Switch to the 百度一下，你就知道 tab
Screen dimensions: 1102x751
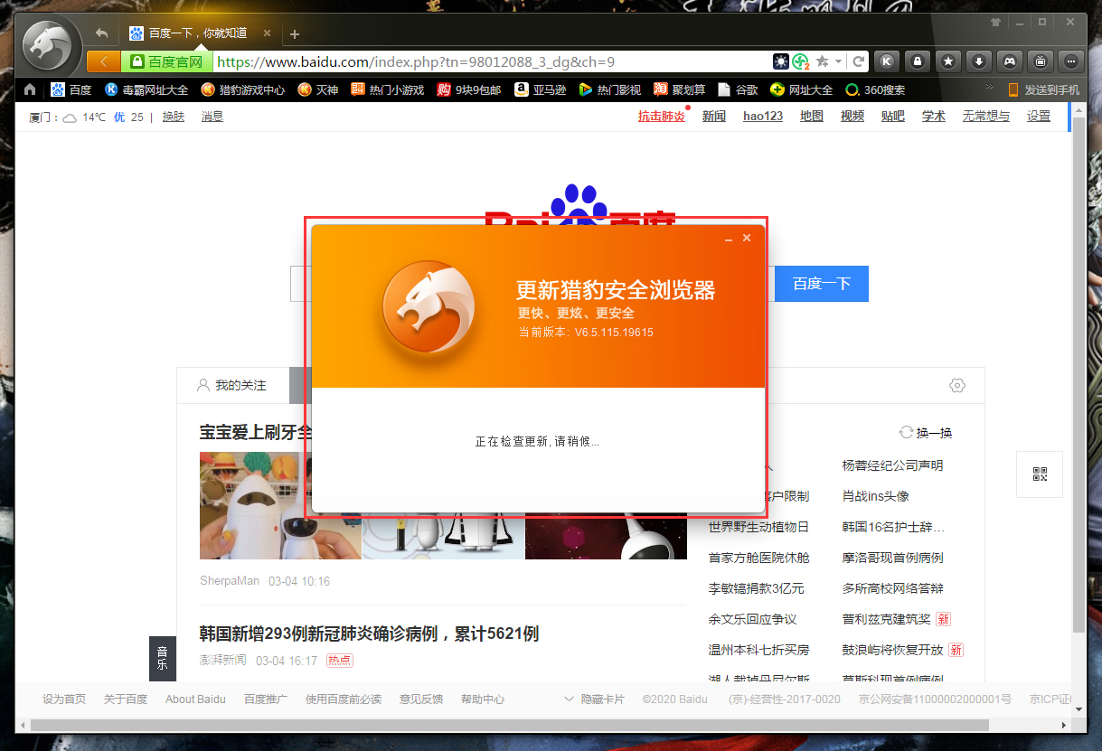193,33
